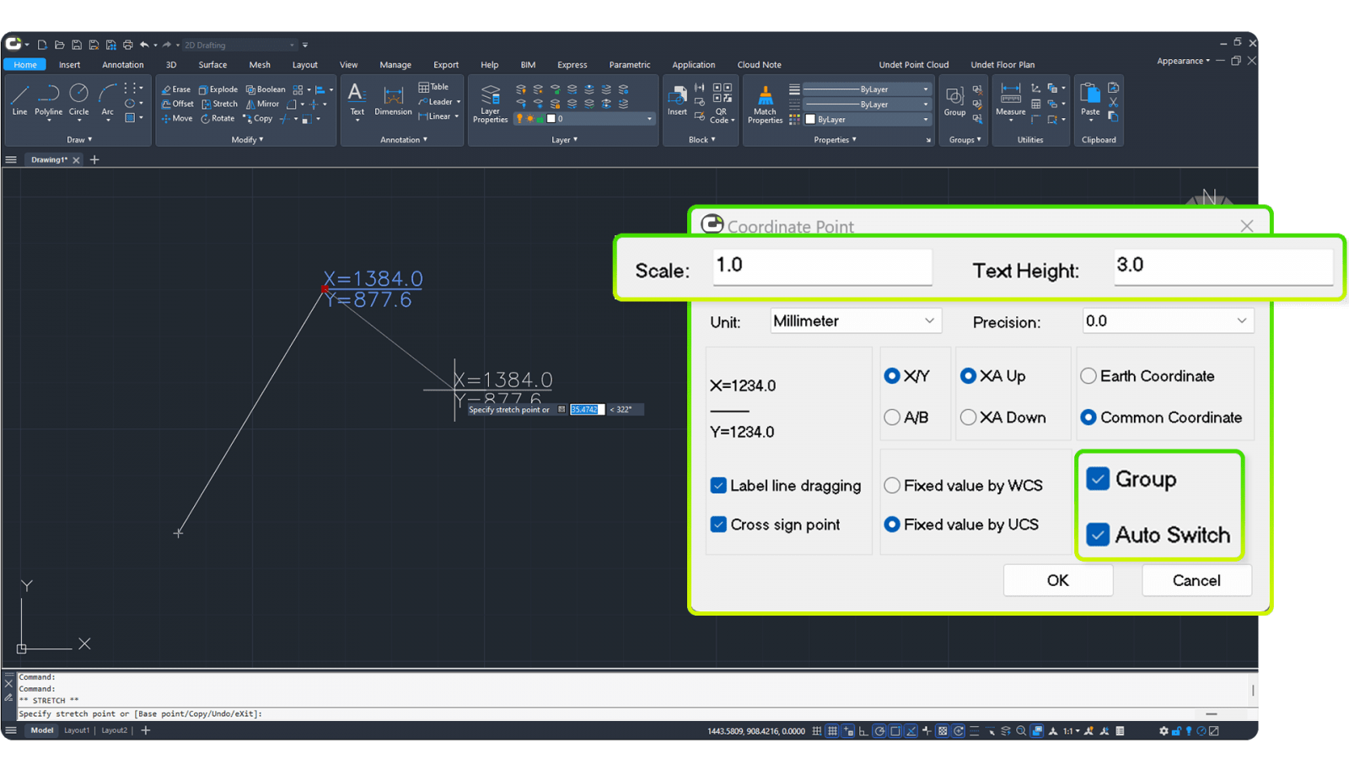
Task: Expand the Precision dropdown
Action: (1167, 321)
